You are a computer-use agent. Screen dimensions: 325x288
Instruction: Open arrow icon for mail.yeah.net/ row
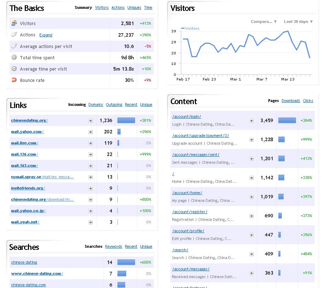click(91, 222)
